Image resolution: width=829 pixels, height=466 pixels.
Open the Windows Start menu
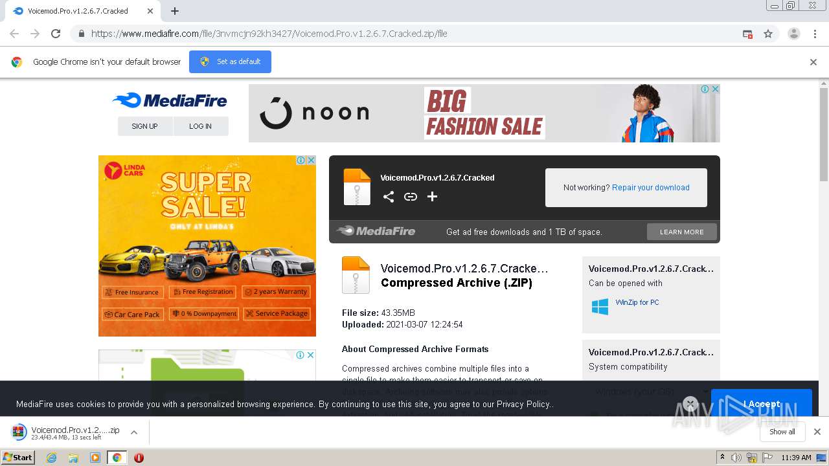click(18, 458)
